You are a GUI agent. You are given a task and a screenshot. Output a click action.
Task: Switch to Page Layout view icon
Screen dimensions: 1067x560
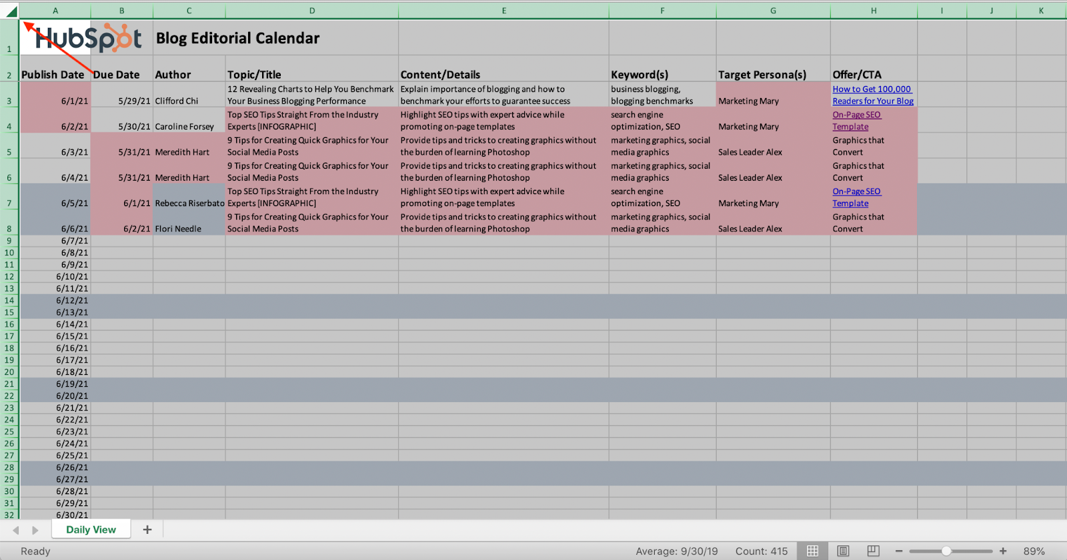coord(843,551)
